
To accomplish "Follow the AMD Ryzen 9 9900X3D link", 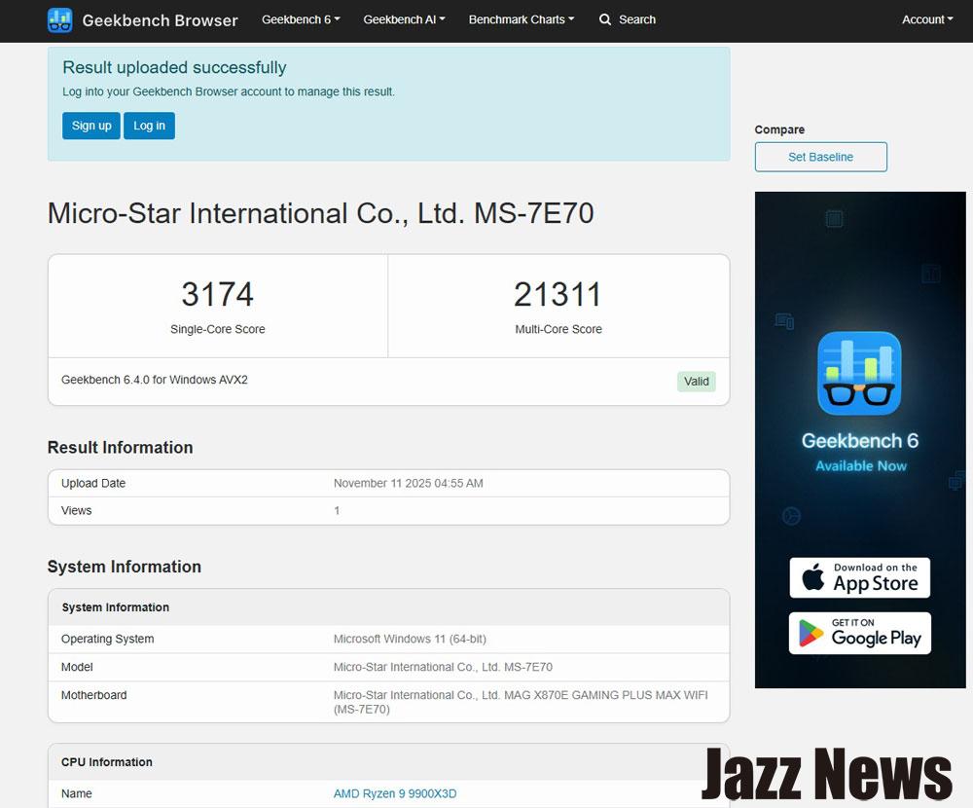I will (394, 793).
